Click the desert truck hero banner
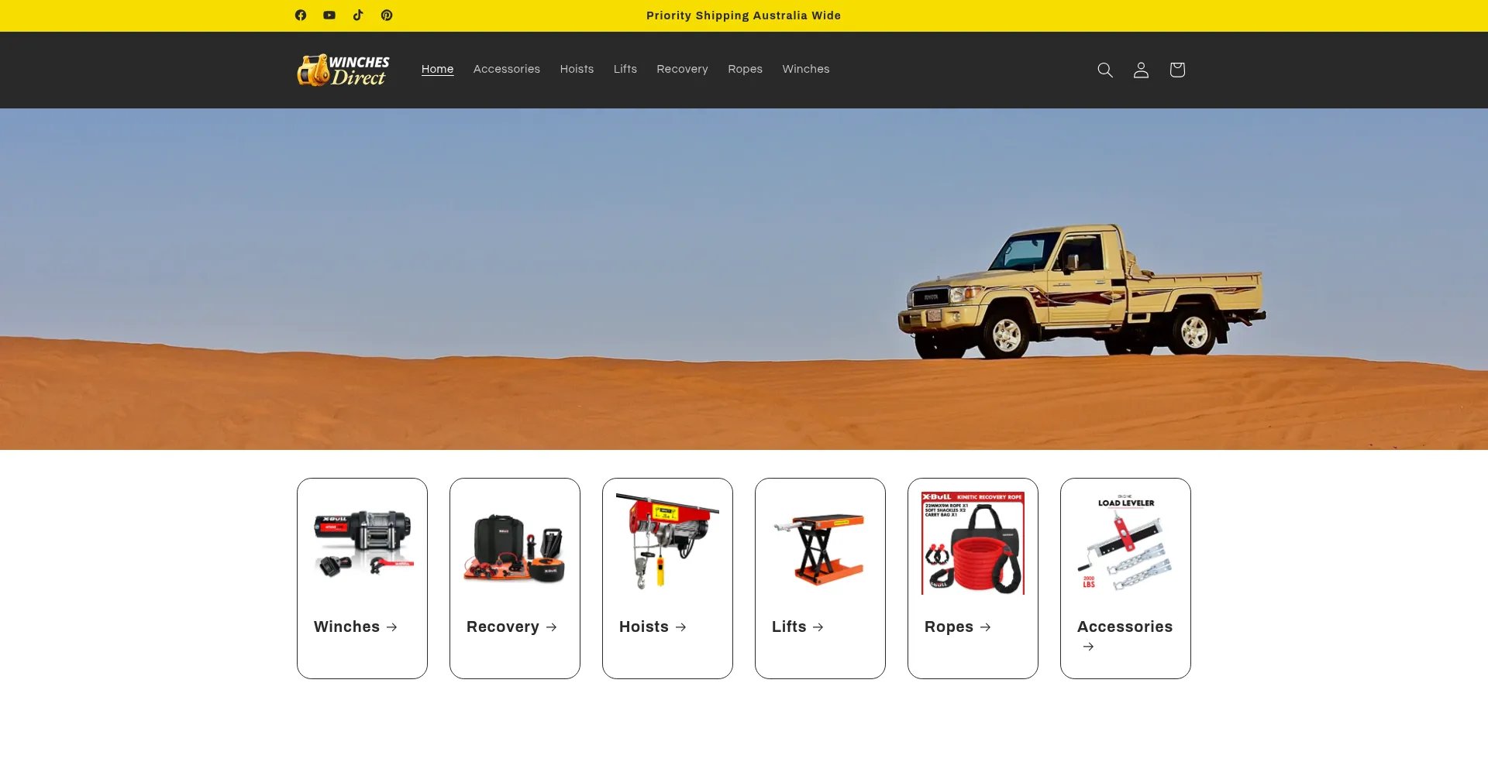This screenshot has height=769, width=1488. pos(744,279)
